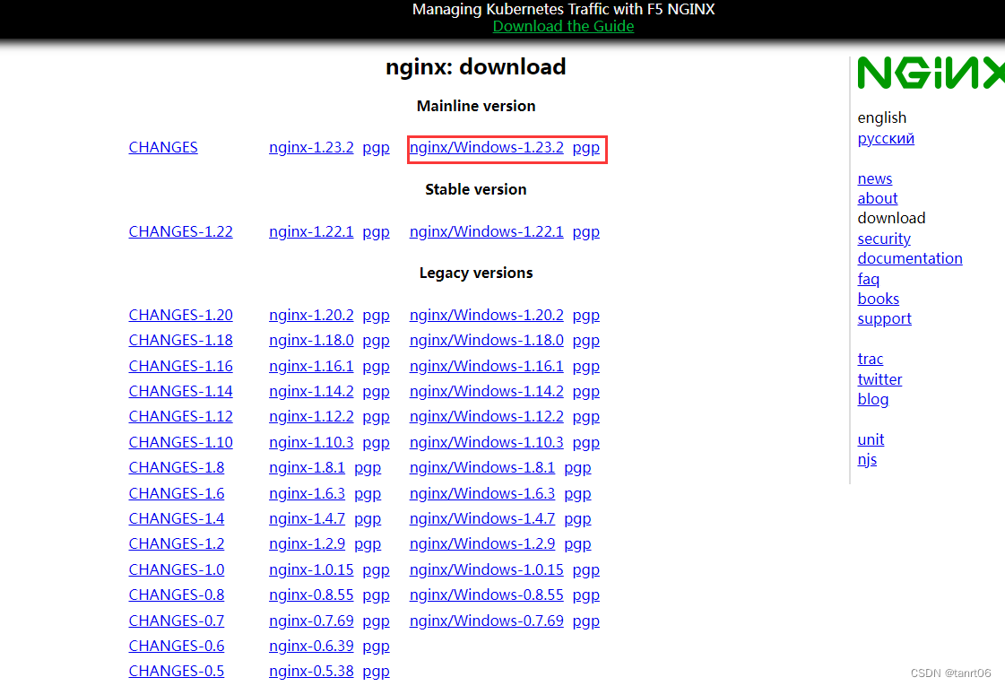Download nginx-1.16.1
Screen dimensions: 1005x686
[x=311, y=366]
